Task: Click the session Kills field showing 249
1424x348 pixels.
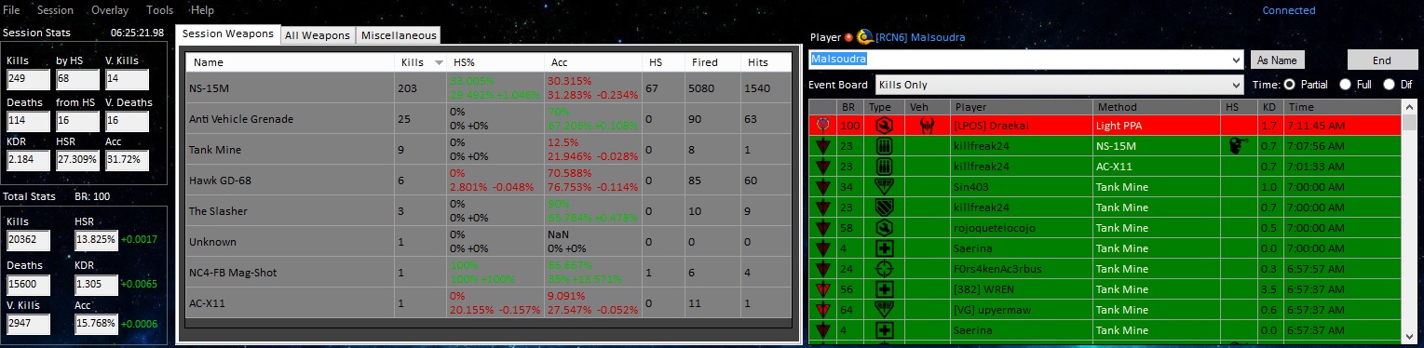Action: pos(27,80)
